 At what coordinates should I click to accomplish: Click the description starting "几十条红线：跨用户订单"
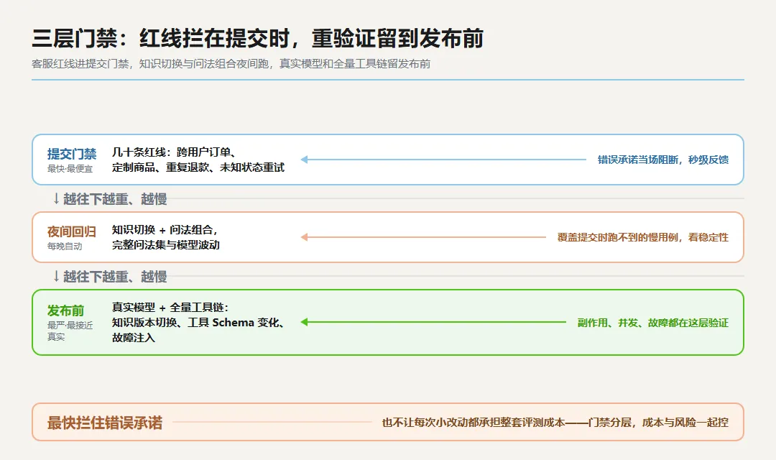coord(198,160)
